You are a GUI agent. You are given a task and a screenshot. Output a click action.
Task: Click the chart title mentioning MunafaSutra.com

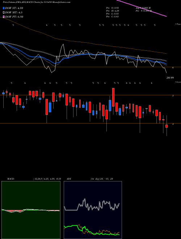[x=37, y=2]
